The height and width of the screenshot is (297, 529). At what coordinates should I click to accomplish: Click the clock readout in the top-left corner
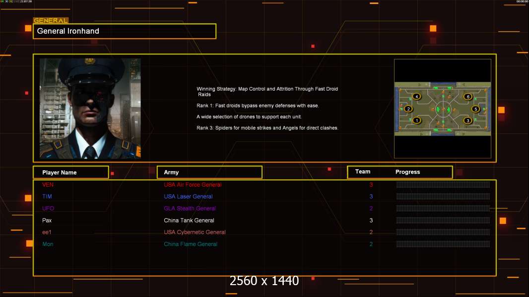[26, 1]
